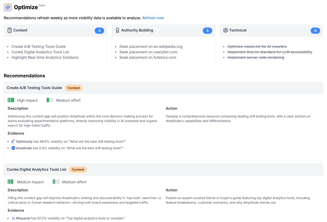327x222 pixels.
Task: Click the Medium impact label
Action: (x=30, y=182)
